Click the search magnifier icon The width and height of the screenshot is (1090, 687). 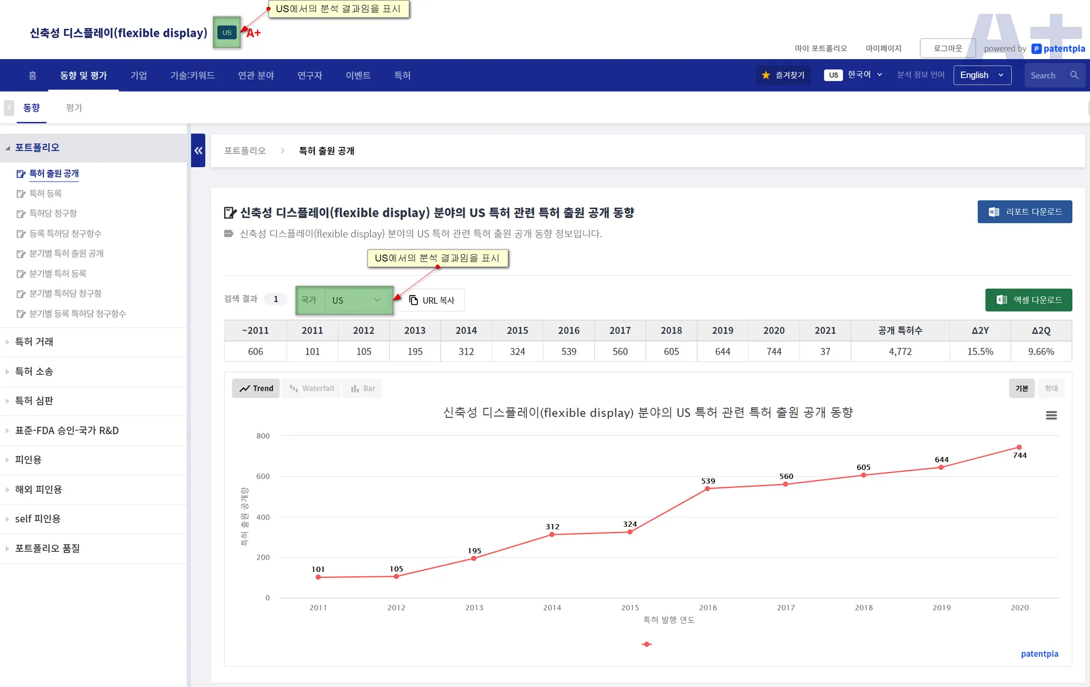[1074, 75]
